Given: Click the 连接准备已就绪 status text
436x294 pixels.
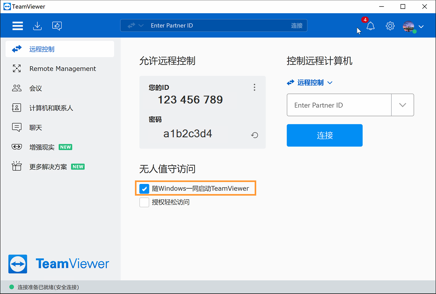Looking at the screenshot, I should (48, 287).
